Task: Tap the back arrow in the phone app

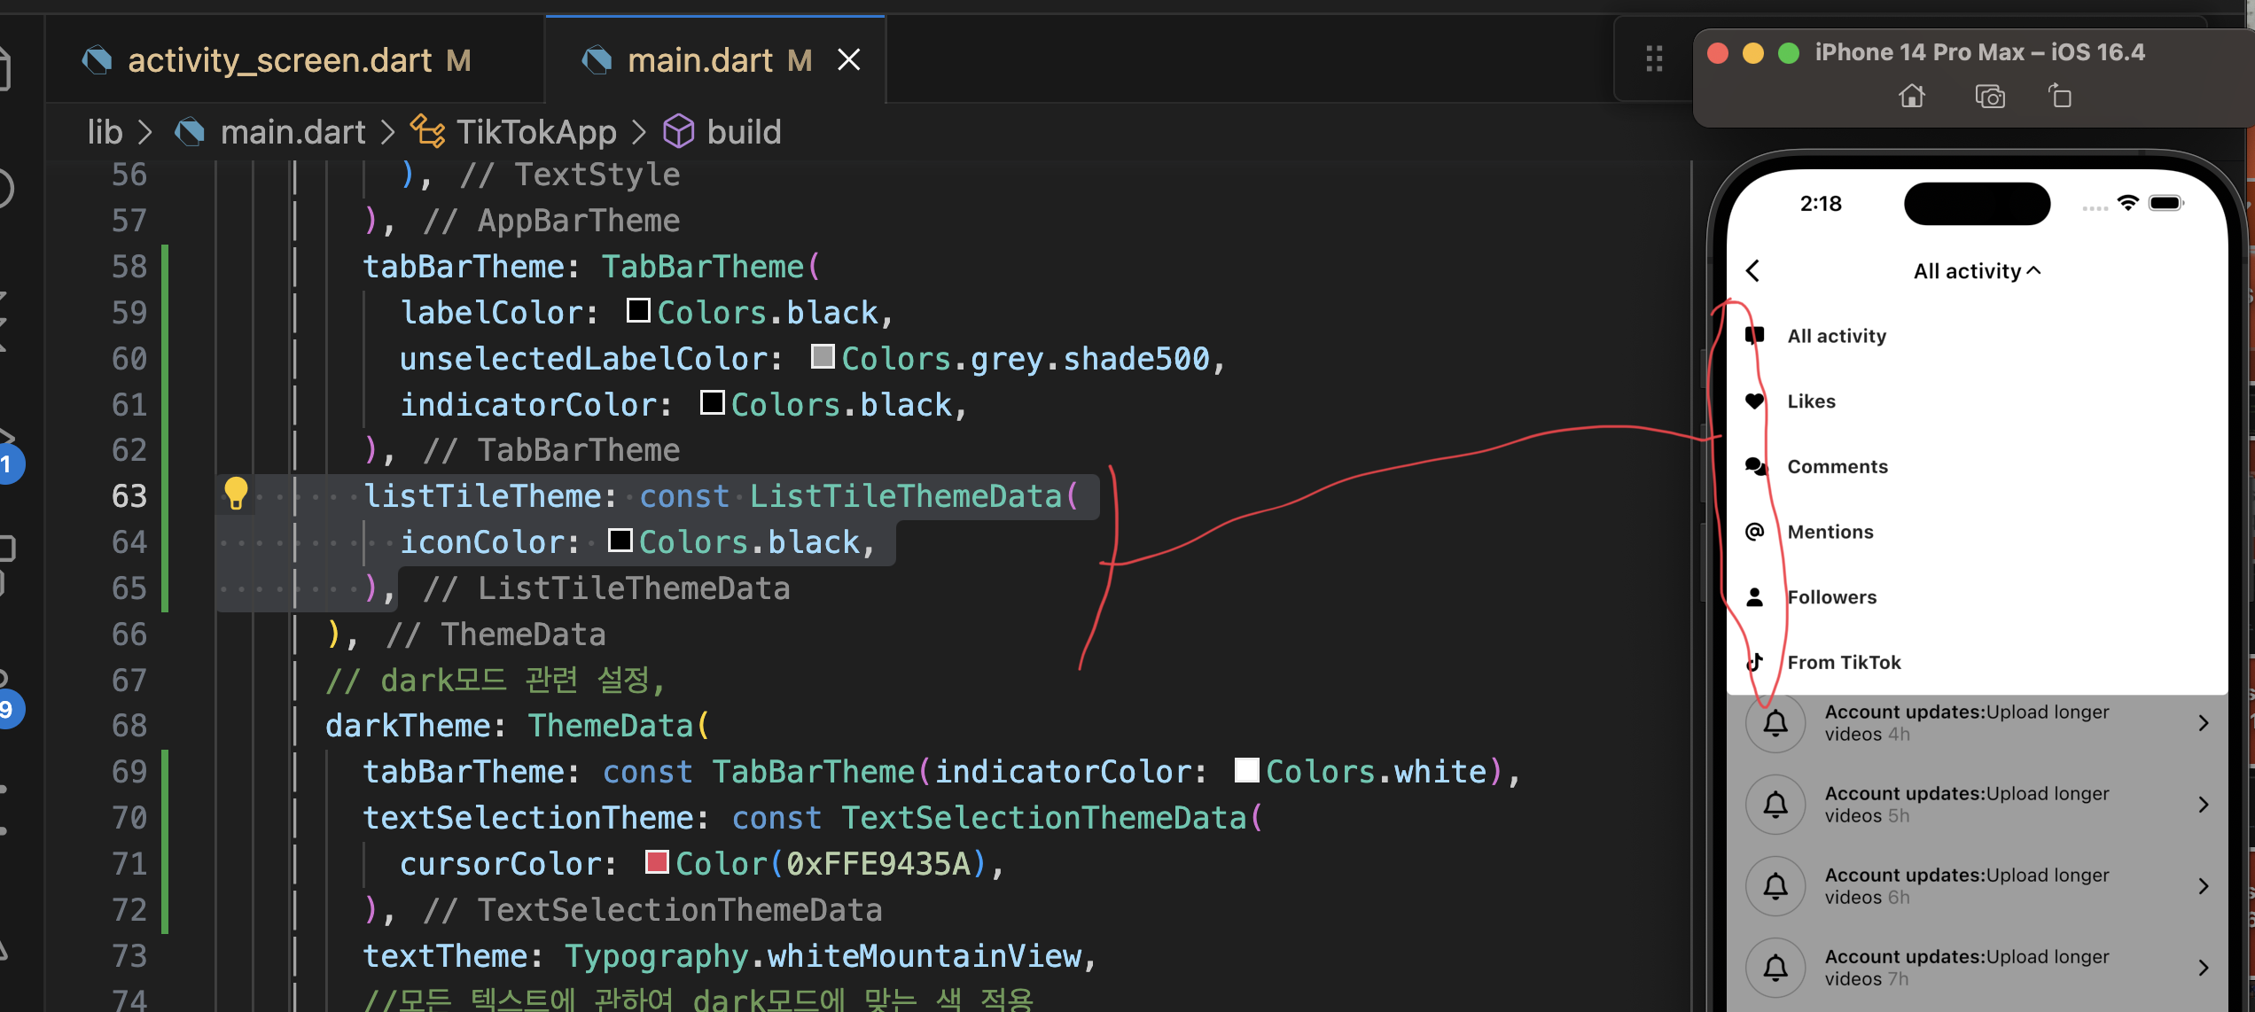Action: click(x=1753, y=271)
